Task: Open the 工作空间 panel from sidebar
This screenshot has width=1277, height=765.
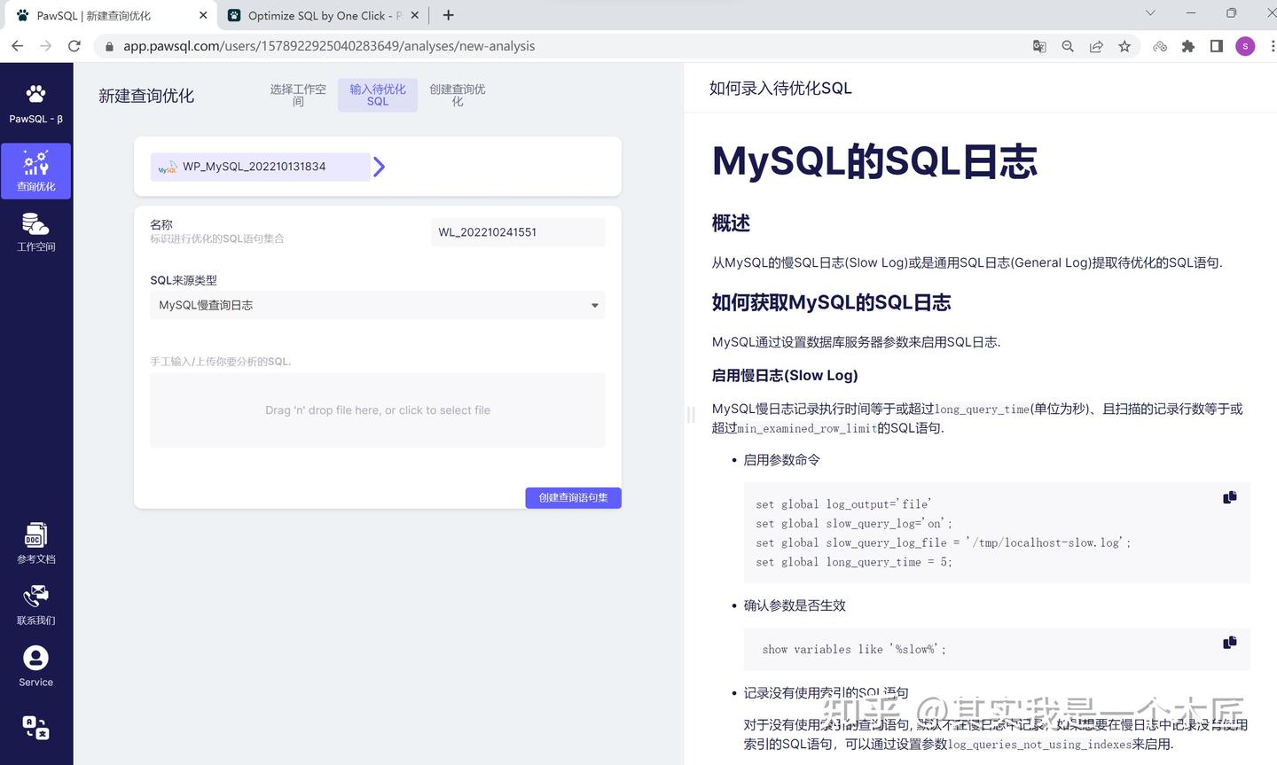Action: 35,231
